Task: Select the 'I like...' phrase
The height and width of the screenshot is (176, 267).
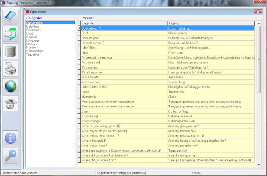Action: [124, 53]
